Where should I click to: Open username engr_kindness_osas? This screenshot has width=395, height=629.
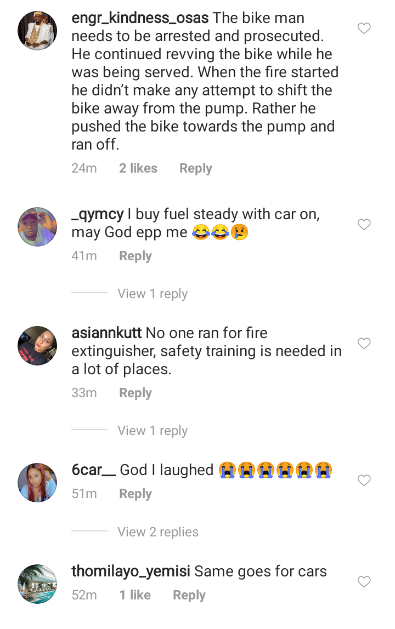(x=140, y=19)
